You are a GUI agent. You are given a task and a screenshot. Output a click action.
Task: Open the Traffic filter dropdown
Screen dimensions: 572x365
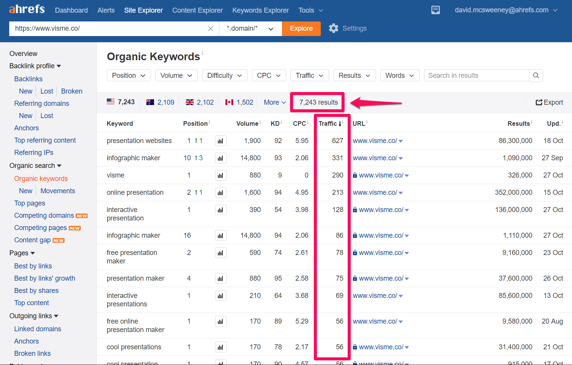coord(310,76)
